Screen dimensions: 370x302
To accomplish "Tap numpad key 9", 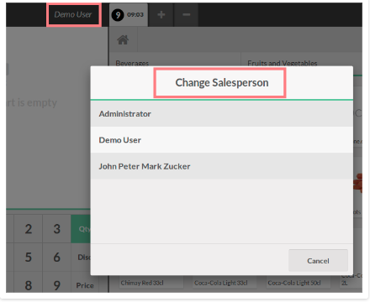I will pos(57,283).
